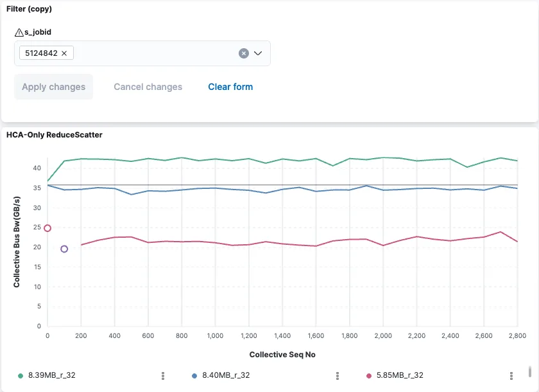Image resolution: width=539 pixels, height=392 pixels.
Task: Click the circled purple outlier data point
Action: (x=64, y=249)
